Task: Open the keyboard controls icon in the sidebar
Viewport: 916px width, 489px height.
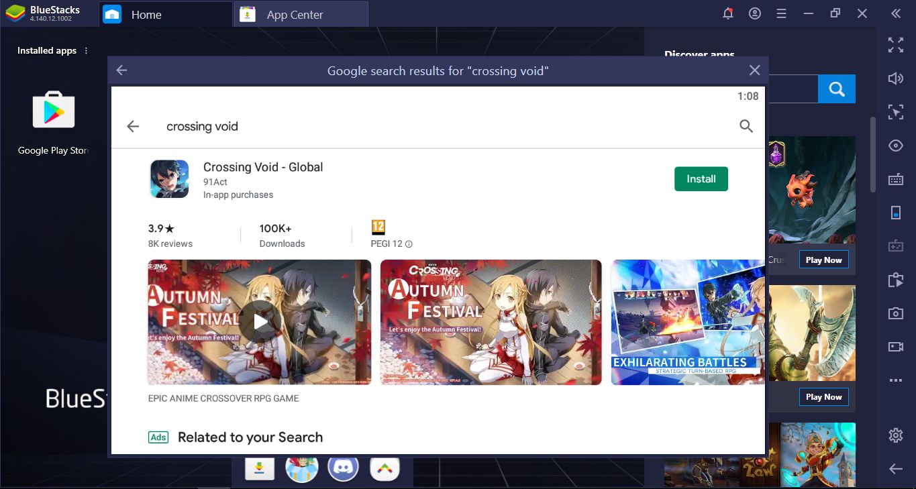Action: 896,179
